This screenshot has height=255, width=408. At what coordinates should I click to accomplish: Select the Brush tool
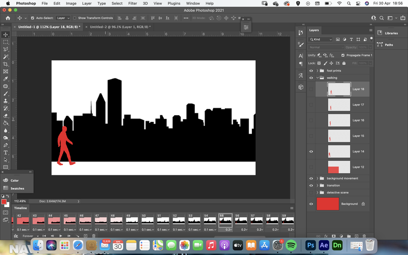point(6,94)
